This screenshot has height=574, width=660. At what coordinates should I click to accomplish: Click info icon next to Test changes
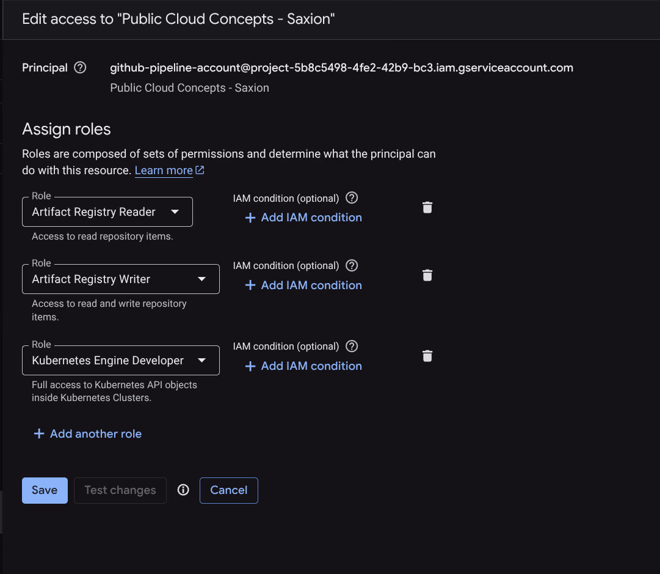point(183,490)
